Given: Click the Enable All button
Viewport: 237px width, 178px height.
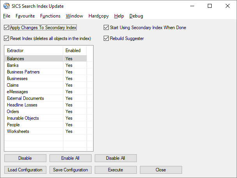Looking at the screenshot, I should tap(71, 158).
